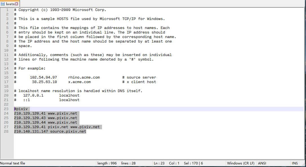Click the Sel : 170 | 6 indicator

pyautogui.click(x=193, y=163)
